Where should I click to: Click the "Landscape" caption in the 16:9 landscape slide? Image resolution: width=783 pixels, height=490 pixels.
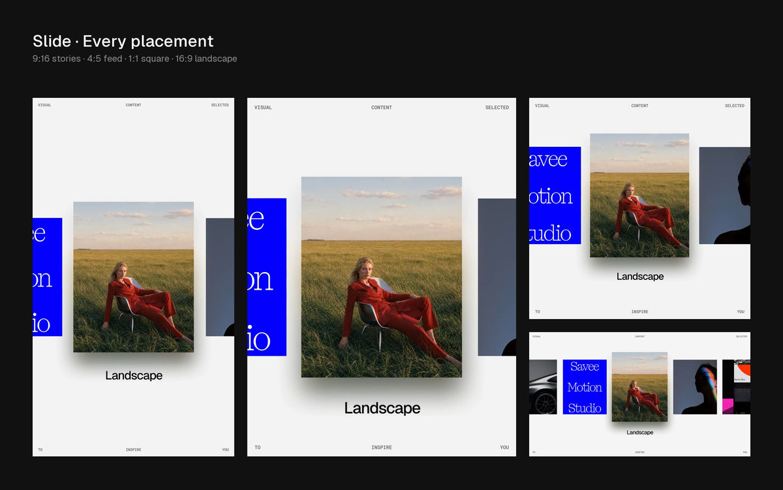(640, 433)
